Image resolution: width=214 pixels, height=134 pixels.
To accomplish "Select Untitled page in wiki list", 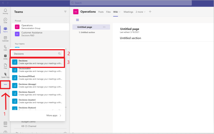I will [91, 27].
